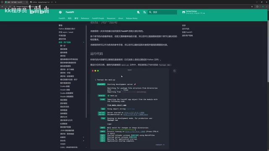
Task: Jump to 运行代码 in table of contents
Action: tap(186, 29)
